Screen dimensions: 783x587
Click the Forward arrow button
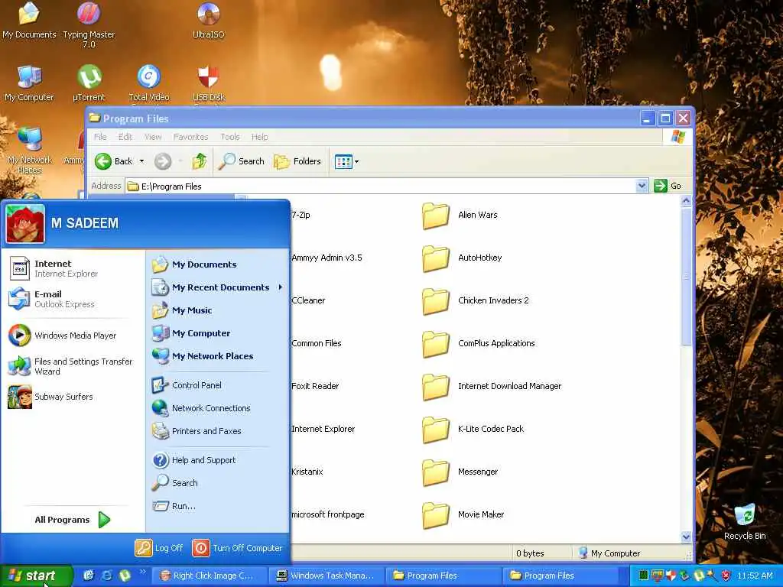(x=163, y=161)
